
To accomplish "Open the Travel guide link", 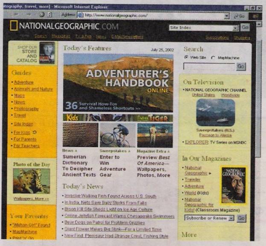I will tap(20, 115).
